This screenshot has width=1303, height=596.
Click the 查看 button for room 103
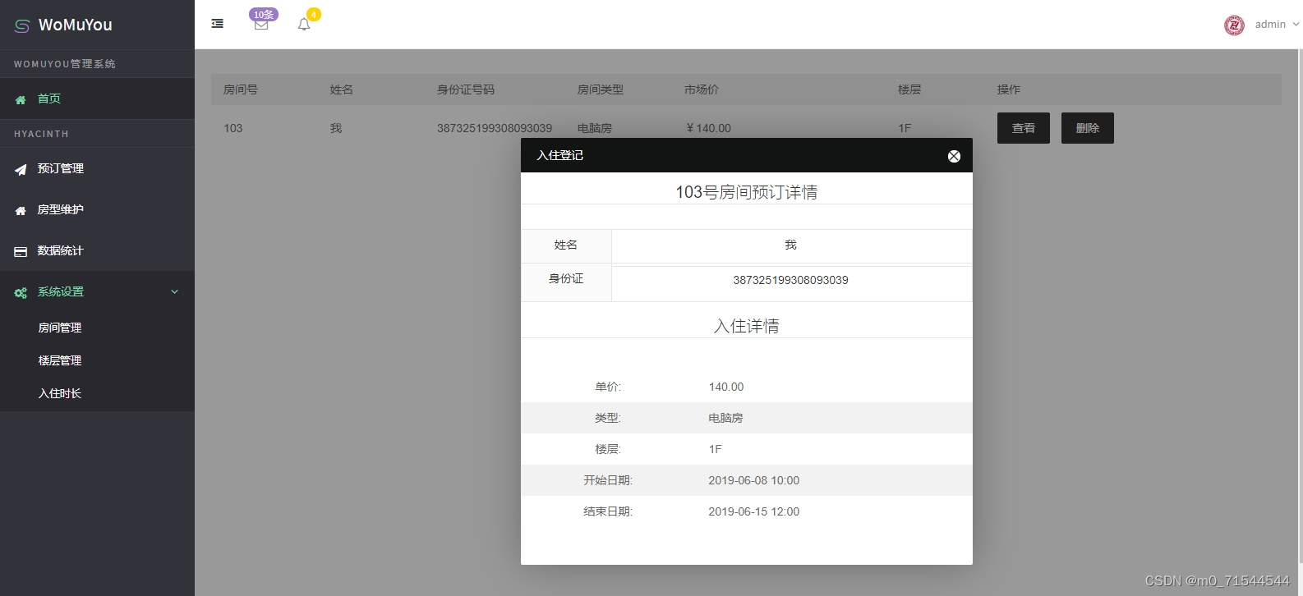click(1024, 128)
